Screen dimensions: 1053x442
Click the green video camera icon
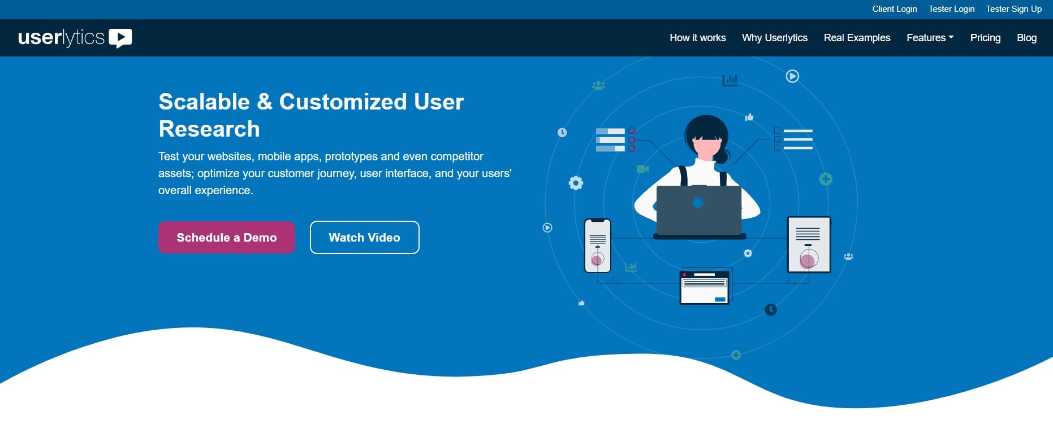[642, 169]
